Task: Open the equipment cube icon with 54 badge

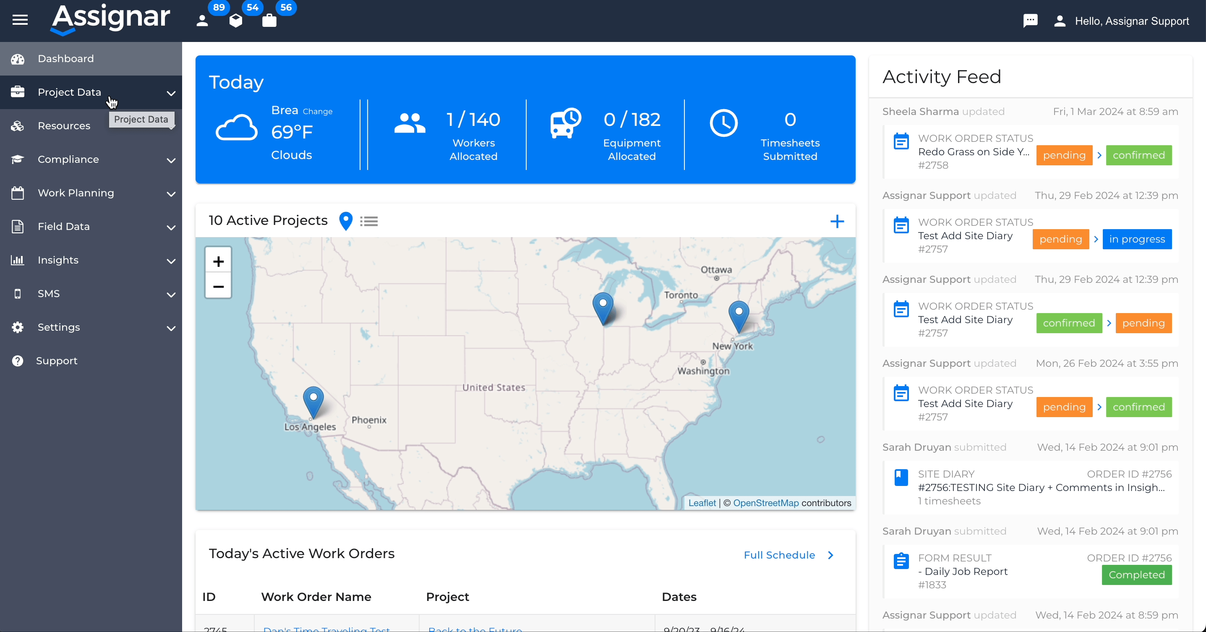Action: 236,21
